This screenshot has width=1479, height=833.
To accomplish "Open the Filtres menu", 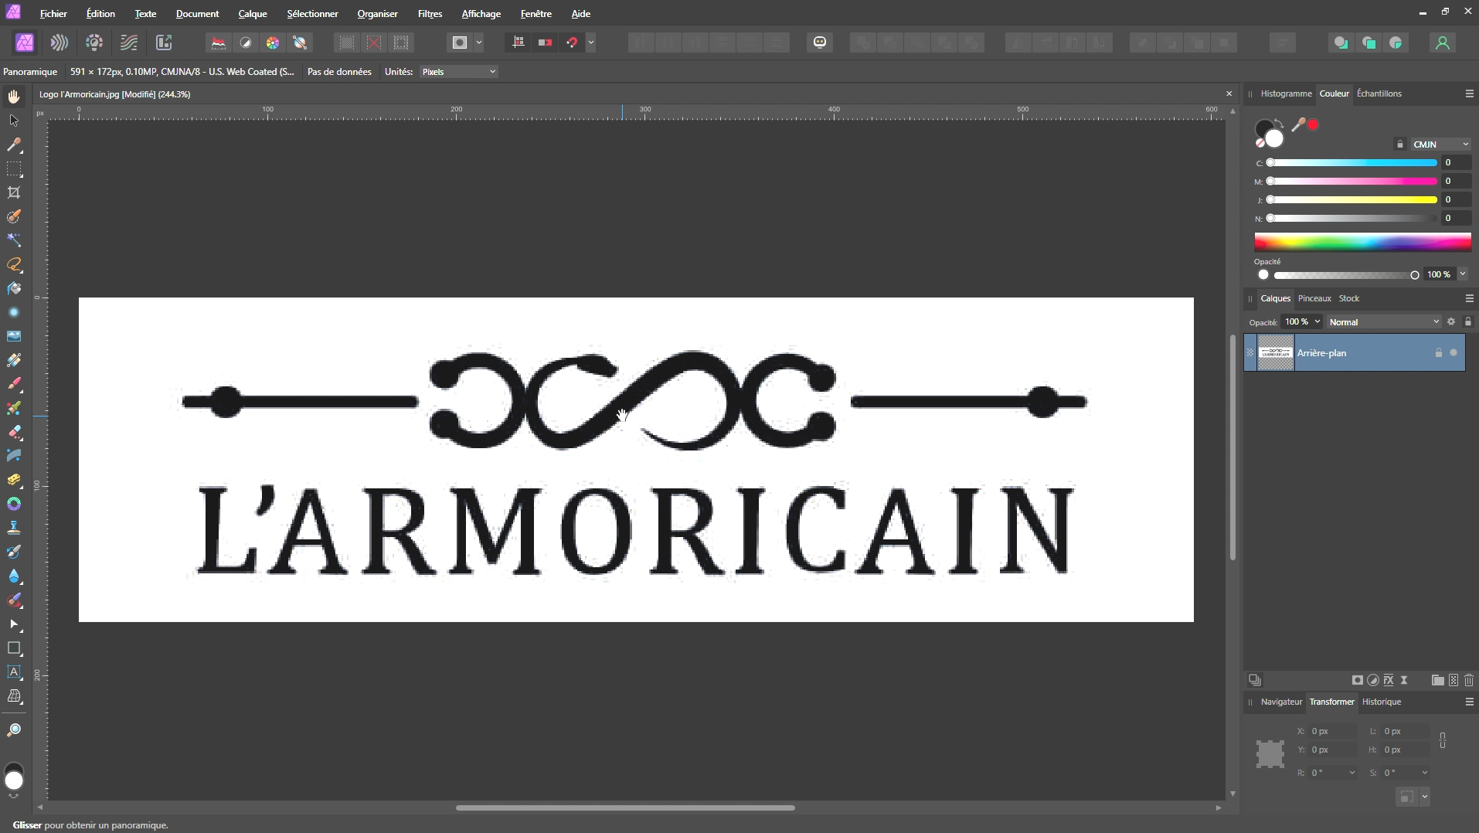I will coord(430,14).
